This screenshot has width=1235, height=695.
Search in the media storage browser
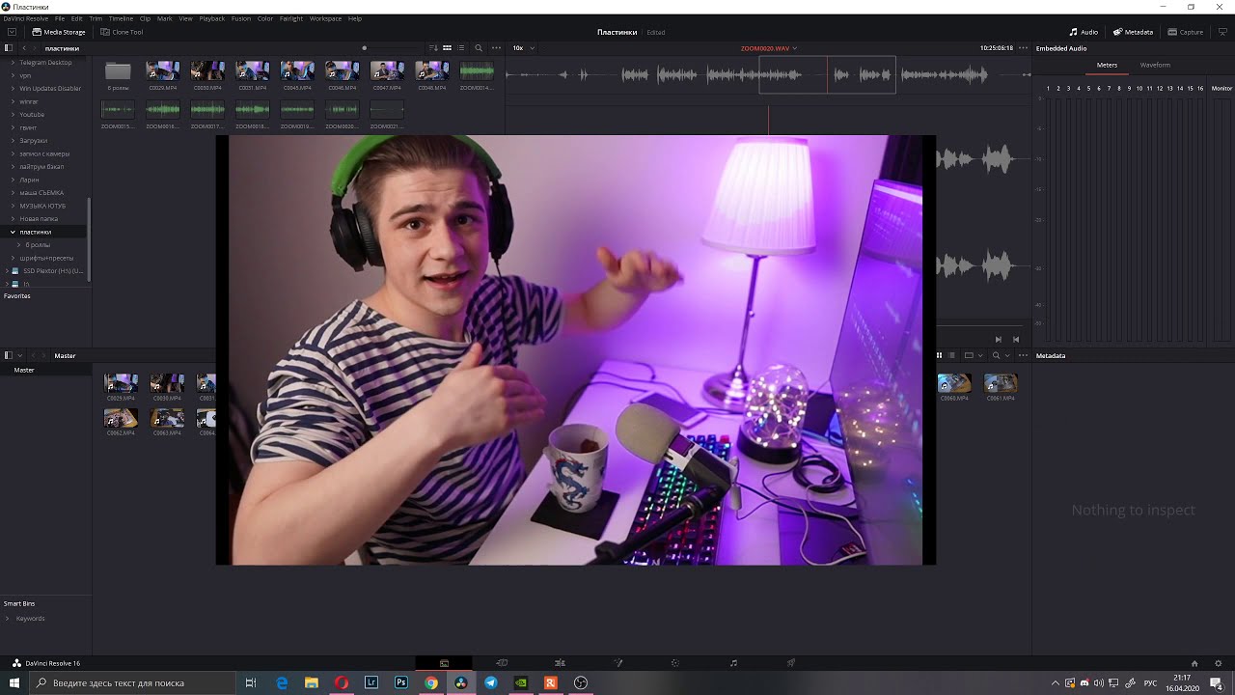(x=479, y=48)
